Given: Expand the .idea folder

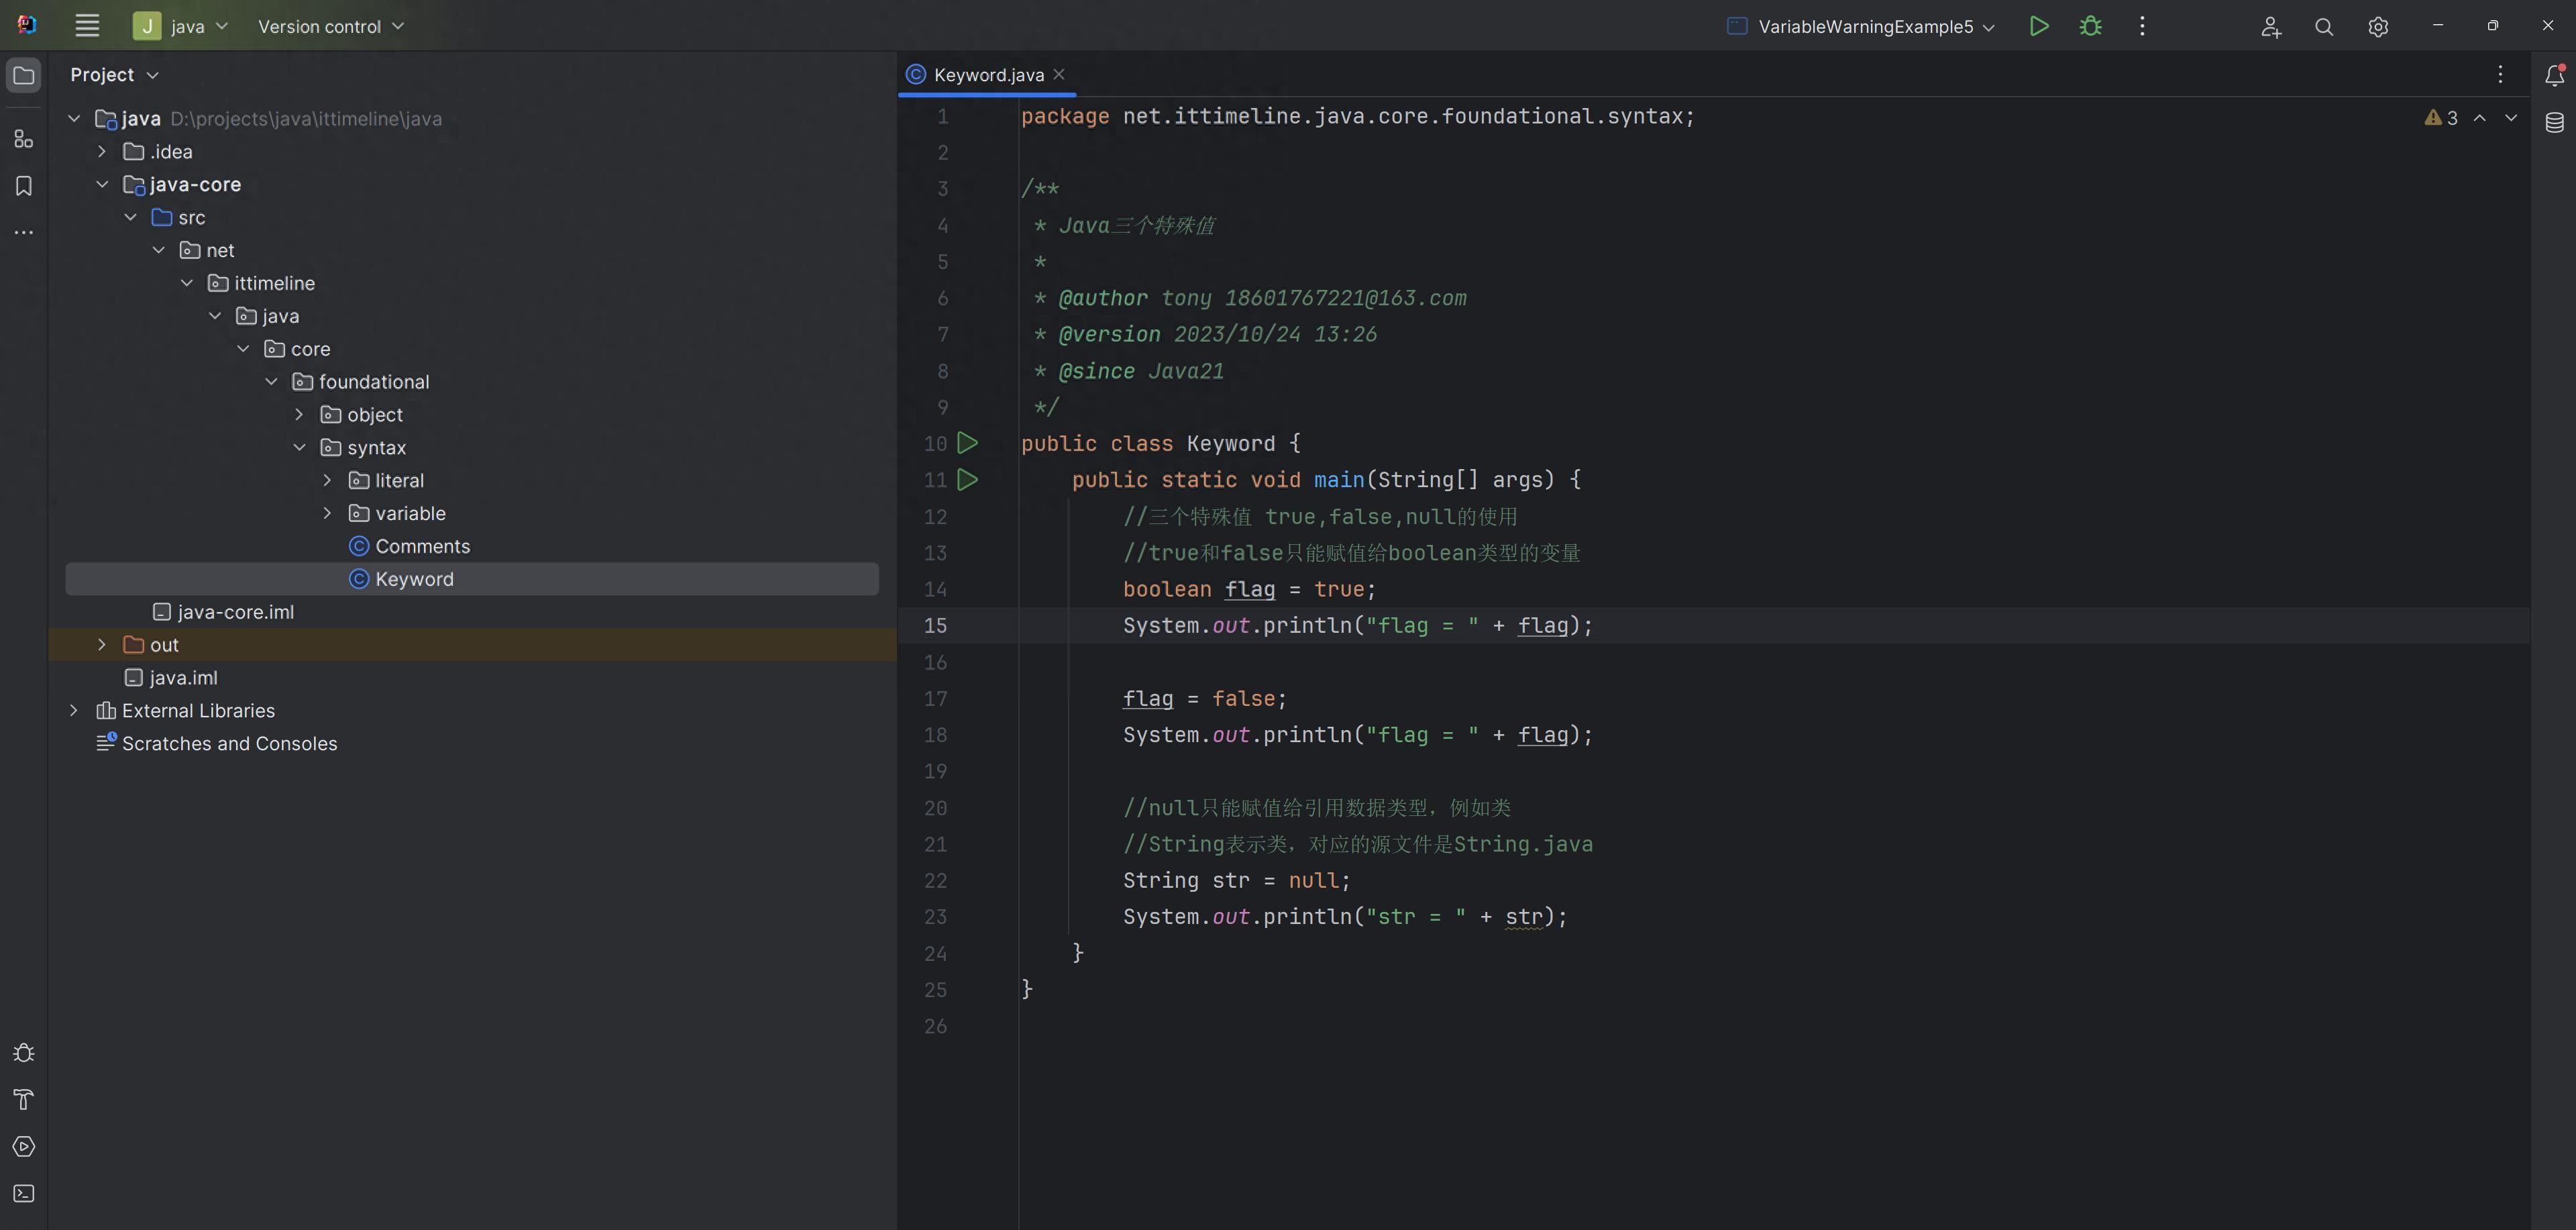Looking at the screenshot, I should coord(102,152).
